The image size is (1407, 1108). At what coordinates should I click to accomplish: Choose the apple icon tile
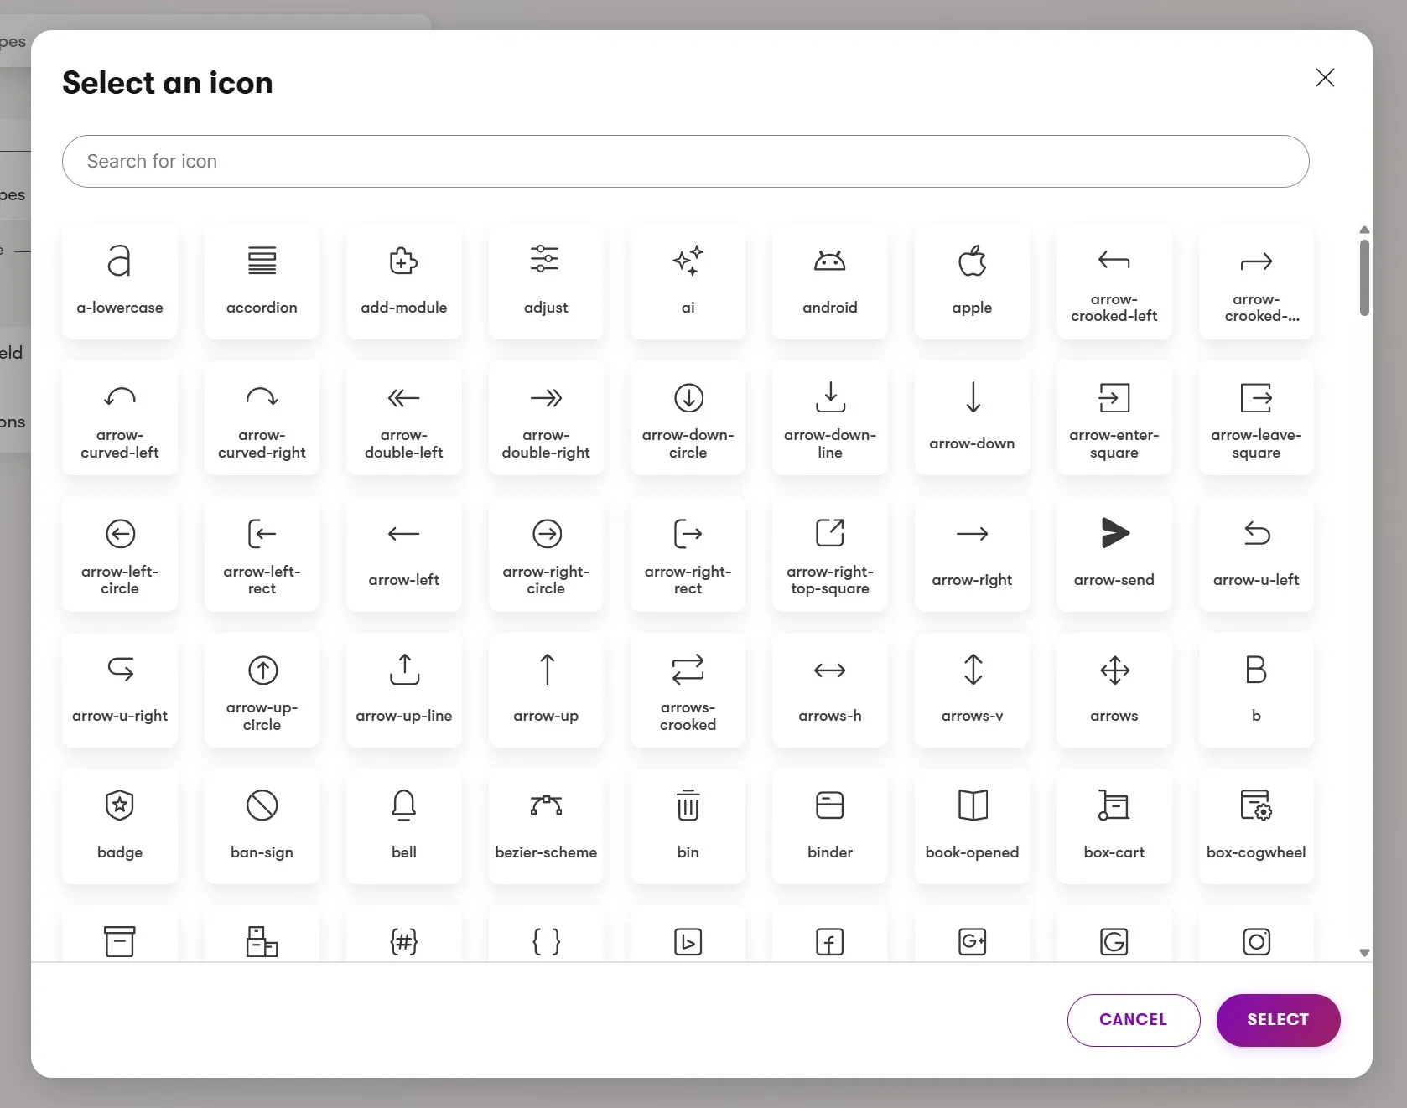972,281
